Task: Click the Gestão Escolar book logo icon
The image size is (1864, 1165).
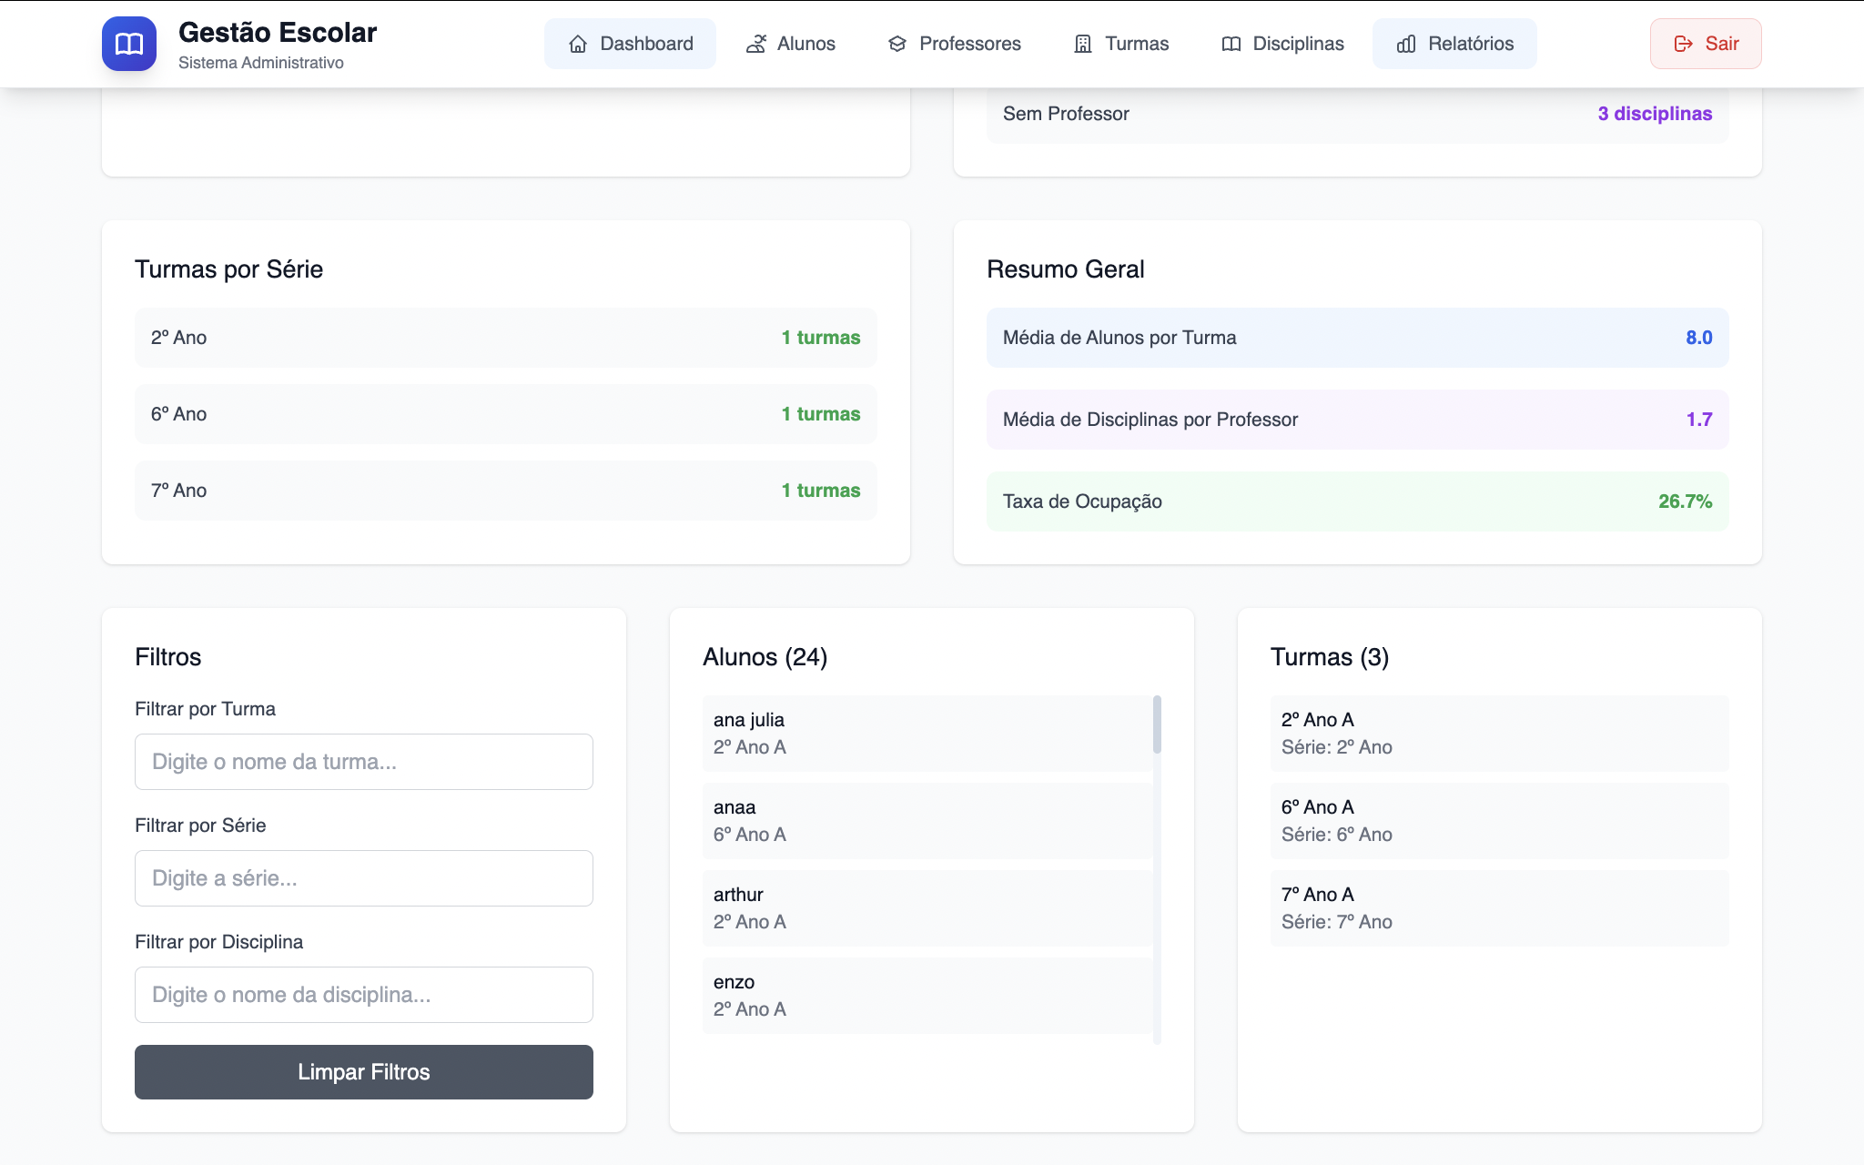Action: (128, 44)
